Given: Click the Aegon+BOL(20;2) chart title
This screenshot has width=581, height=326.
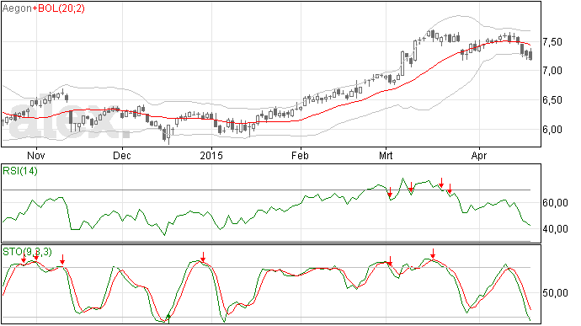Looking at the screenshot, I should click(43, 8).
